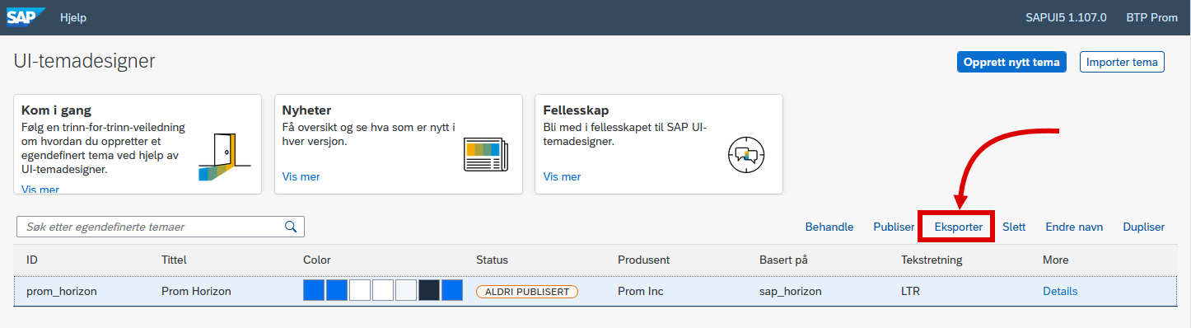The image size is (1191, 328).
Task: Open the Hjelp menu
Action: [73, 17]
